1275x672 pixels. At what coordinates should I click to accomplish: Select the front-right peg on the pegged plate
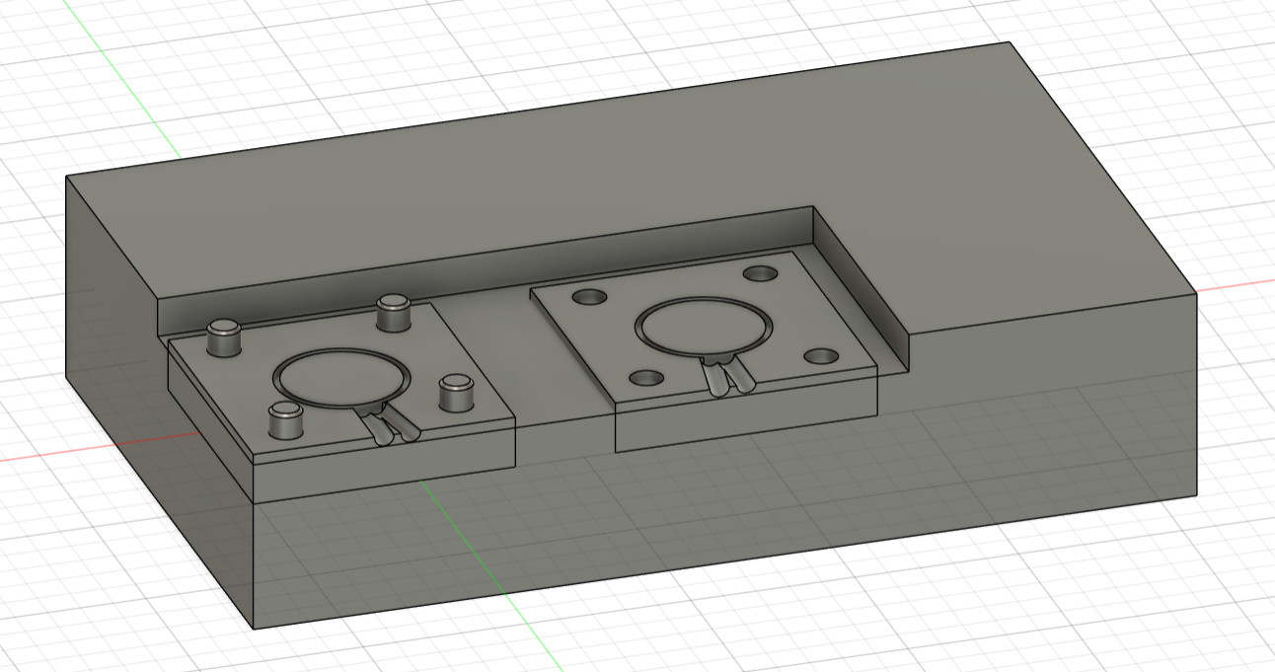pos(455,393)
